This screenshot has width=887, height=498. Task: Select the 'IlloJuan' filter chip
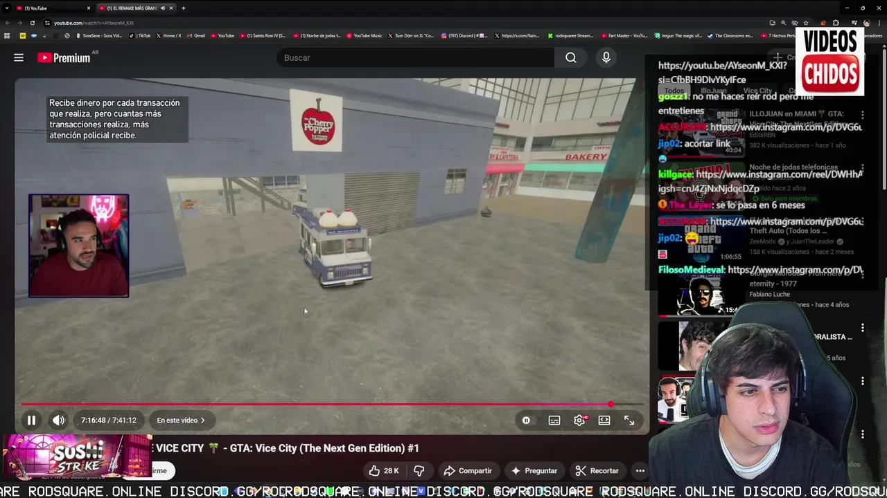(x=714, y=91)
